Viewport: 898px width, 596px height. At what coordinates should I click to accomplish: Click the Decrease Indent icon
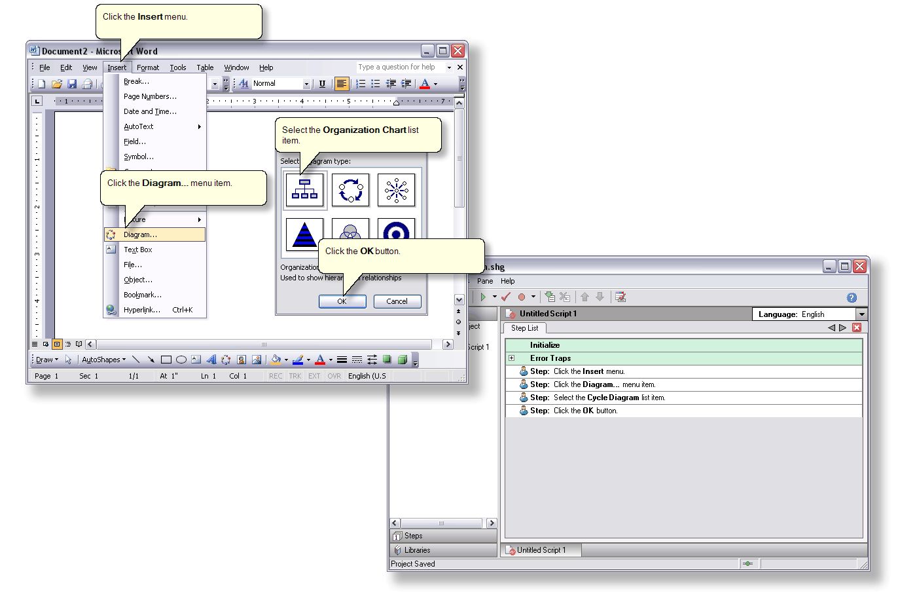[x=391, y=84]
